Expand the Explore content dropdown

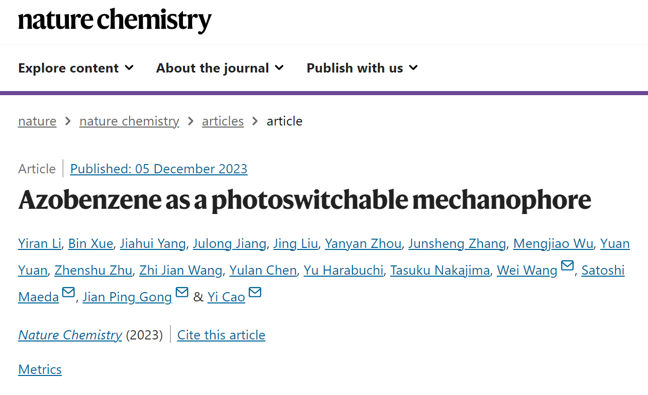tap(76, 68)
